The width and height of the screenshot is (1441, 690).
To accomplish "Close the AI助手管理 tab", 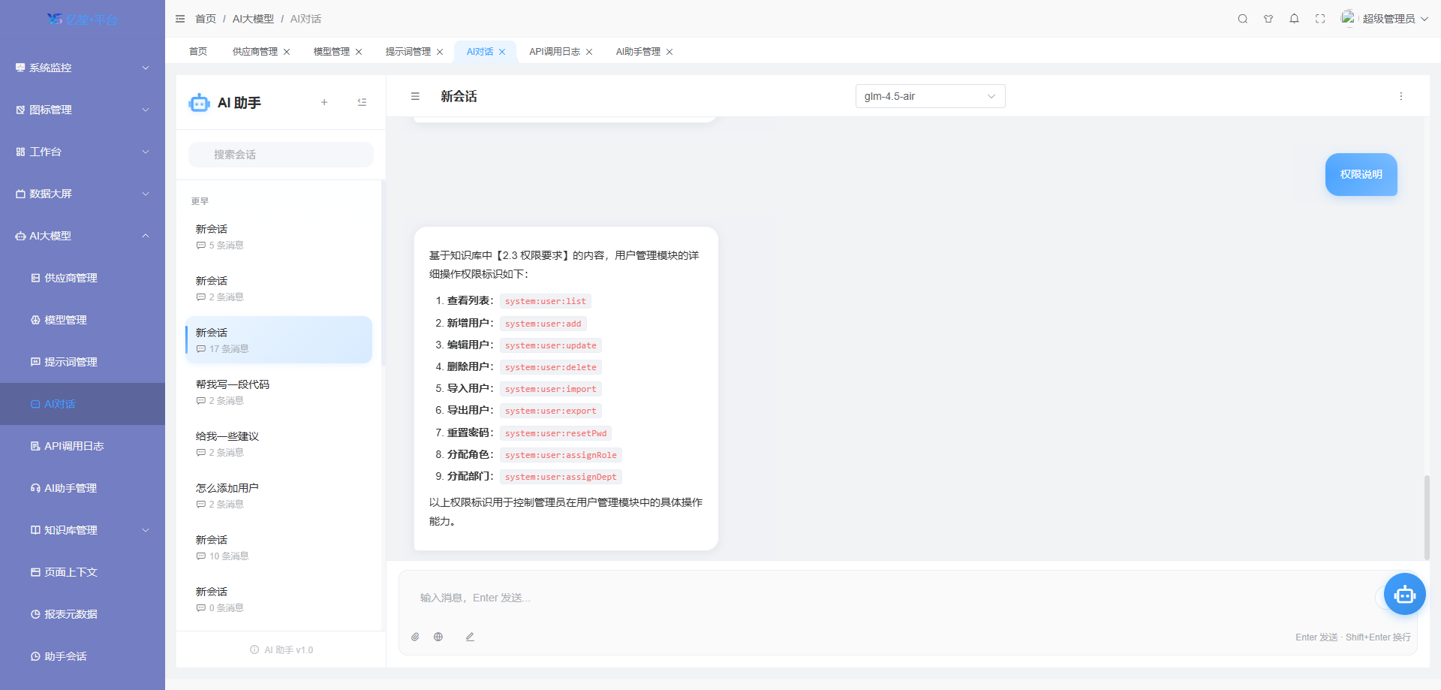I will point(669,52).
